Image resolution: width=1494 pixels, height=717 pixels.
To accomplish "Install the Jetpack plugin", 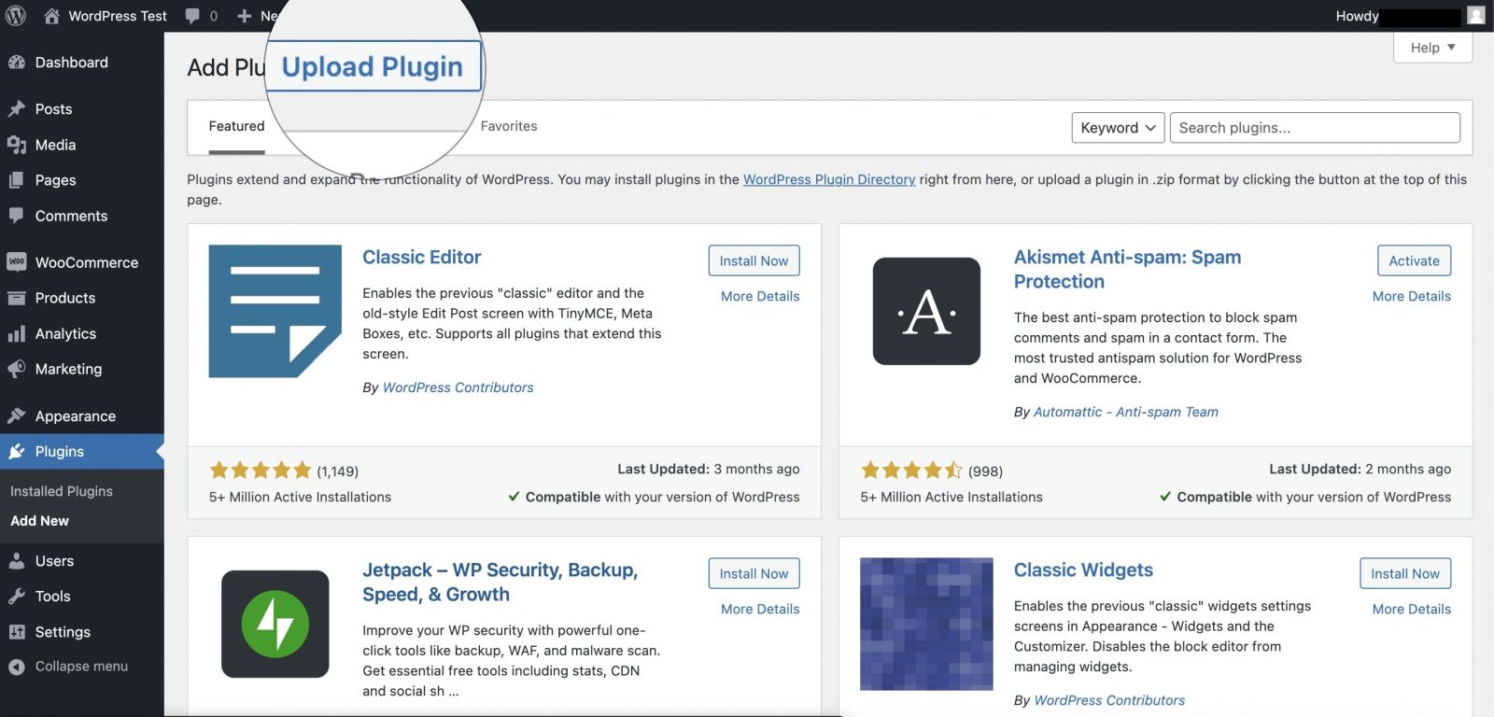I will click(754, 573).
